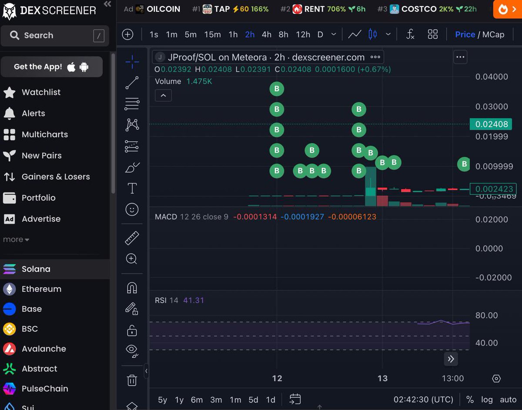The width and height of the screenshot is (522, 410).
Task: Select the trend line drawing tool
Action: click(x=132, y=83)
